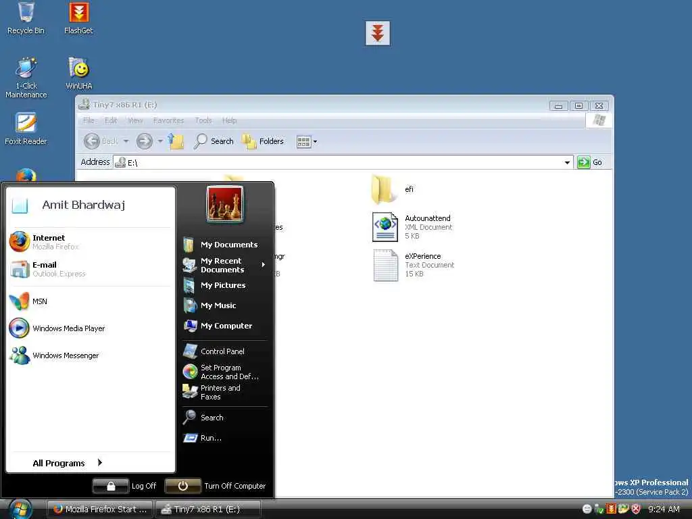Click Explorer Back button

[101, 141]
